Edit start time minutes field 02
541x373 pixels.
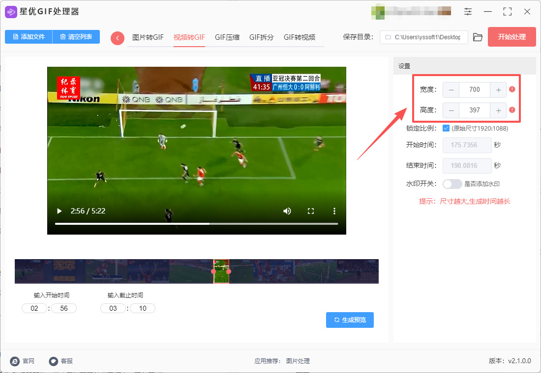coord(34,308)
